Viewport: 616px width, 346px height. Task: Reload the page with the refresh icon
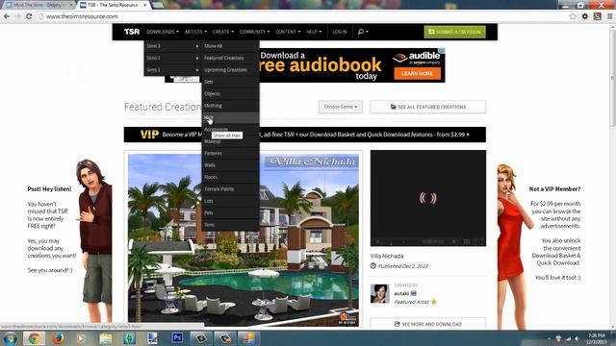[x=29, y=16]
